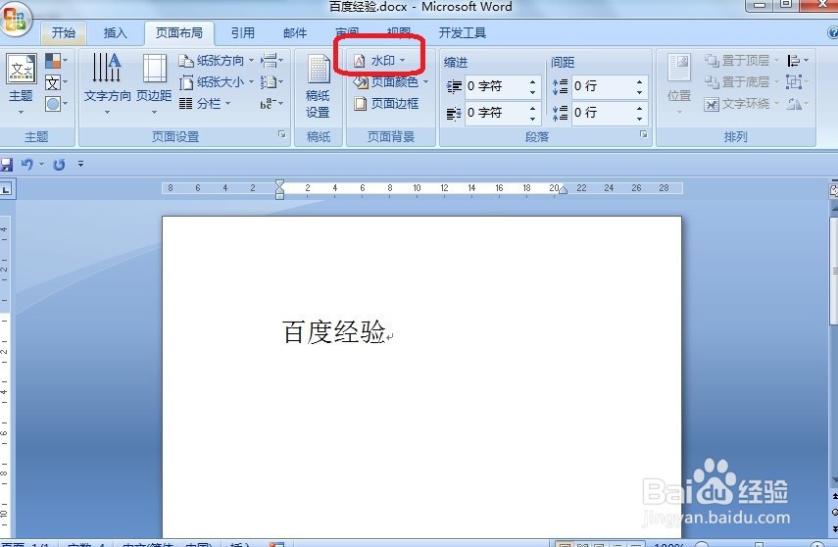Screen dimensions: 838x547
Task: Click the right indent marker on ruler
Action: 563,190
